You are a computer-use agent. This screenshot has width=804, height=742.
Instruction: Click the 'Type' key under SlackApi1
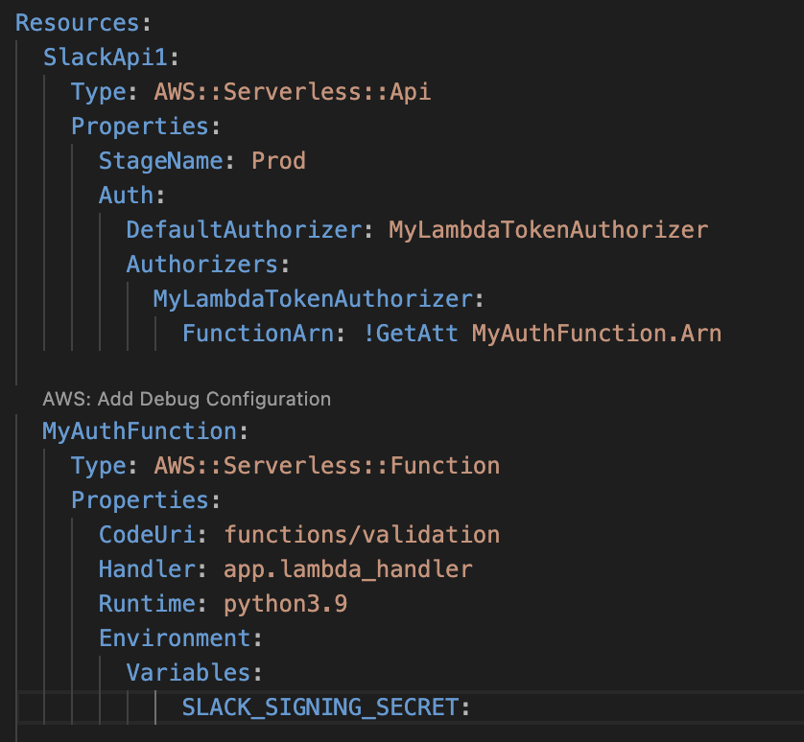tap(99, 92)
